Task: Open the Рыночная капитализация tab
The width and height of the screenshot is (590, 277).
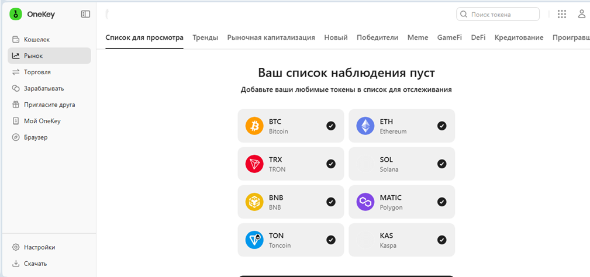Action: click(x=271, y=37)
